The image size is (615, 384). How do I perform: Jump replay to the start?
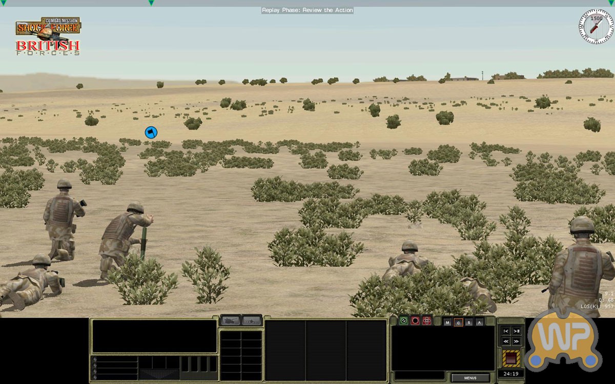[505, 331]
